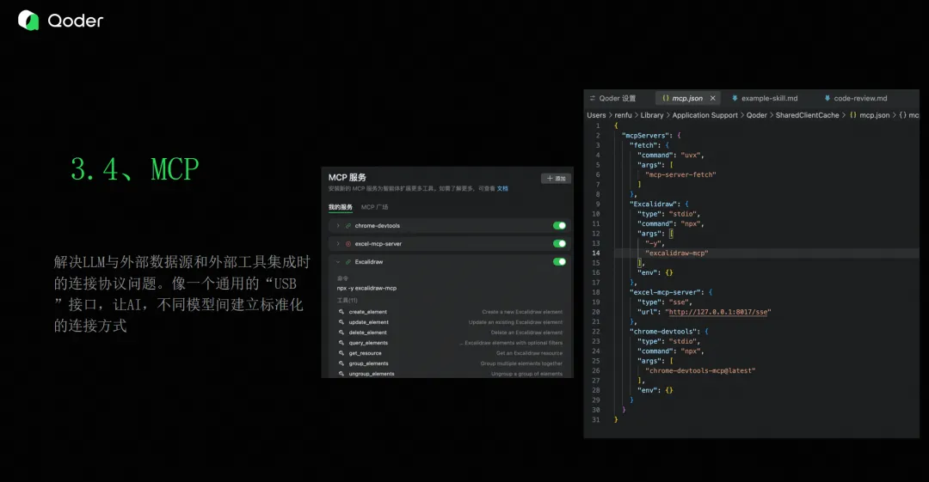The width and height of the screenshot is (929, 482).
Task: Click "mcpServers" key on line 2
Action: (647, 136)
